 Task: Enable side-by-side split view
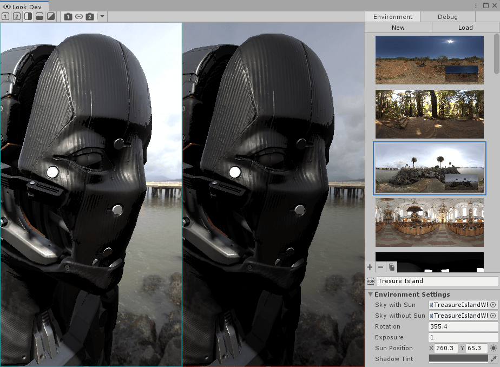tap(28, 16)
